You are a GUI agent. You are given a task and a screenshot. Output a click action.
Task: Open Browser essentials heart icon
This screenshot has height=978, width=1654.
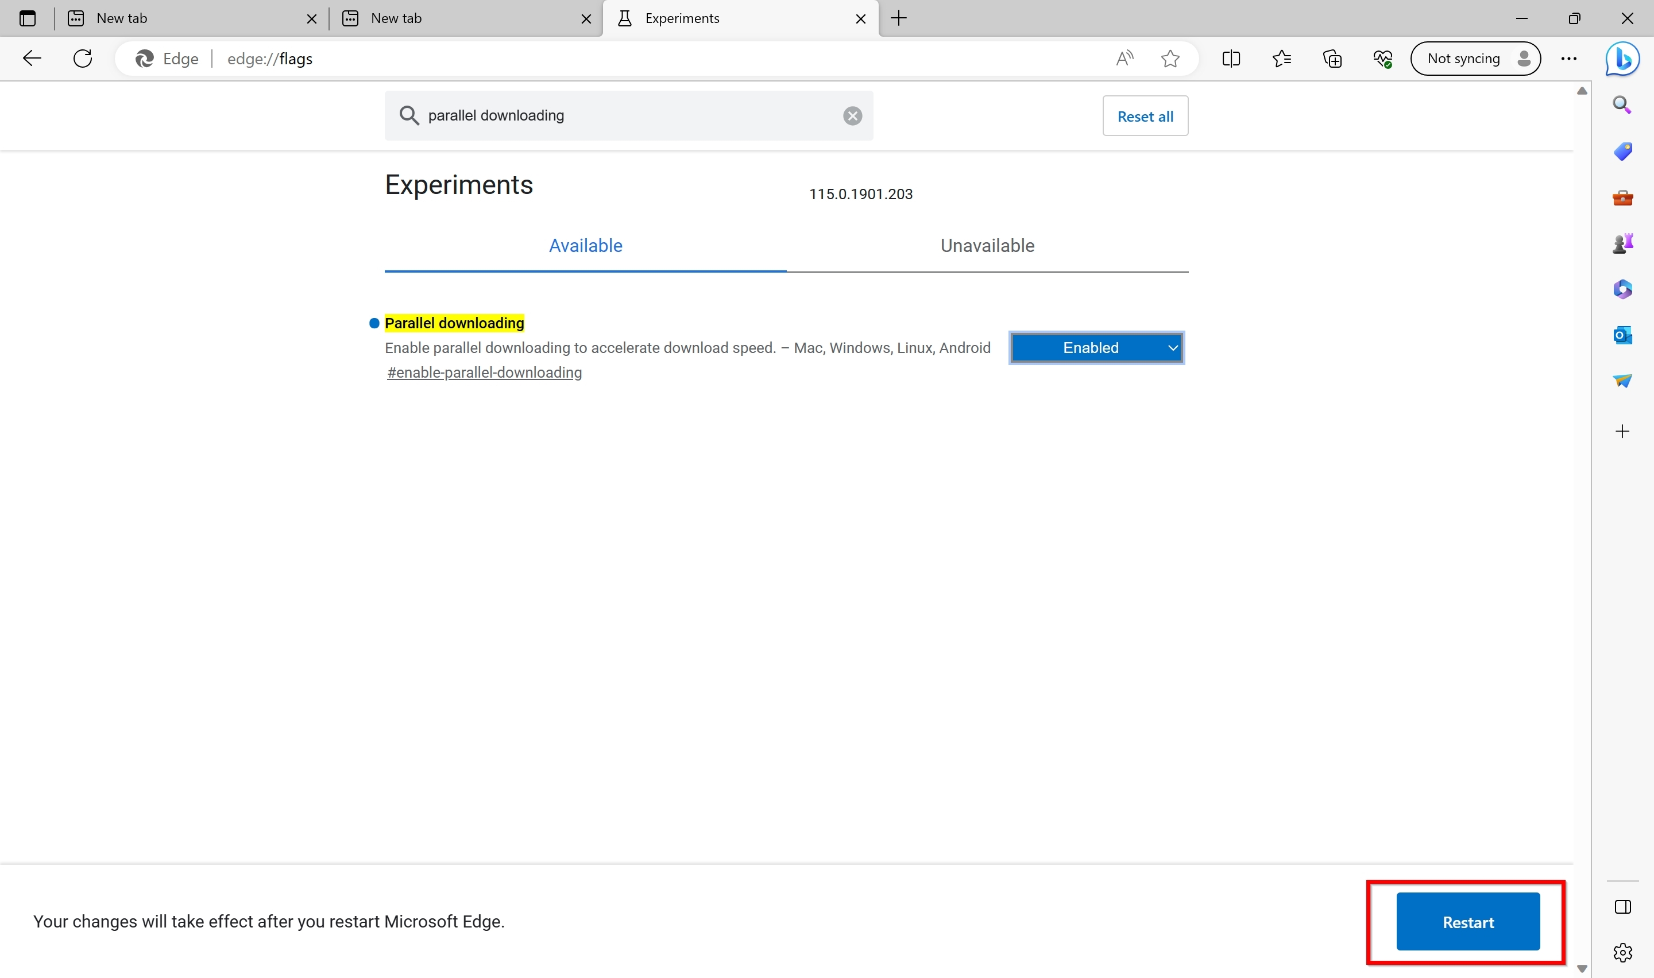1383,59
